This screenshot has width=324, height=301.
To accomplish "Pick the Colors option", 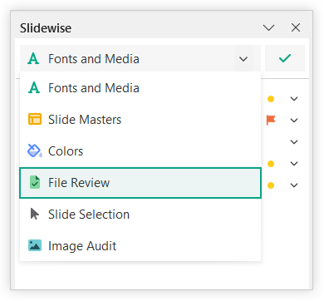I will click(140, 151).
